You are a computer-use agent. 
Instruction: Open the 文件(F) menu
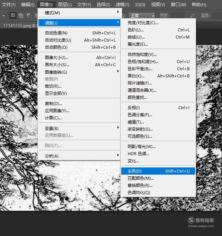pos(9,5)
